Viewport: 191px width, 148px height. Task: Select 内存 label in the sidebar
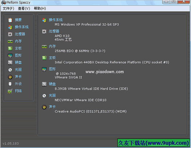(x=18, y=41)
